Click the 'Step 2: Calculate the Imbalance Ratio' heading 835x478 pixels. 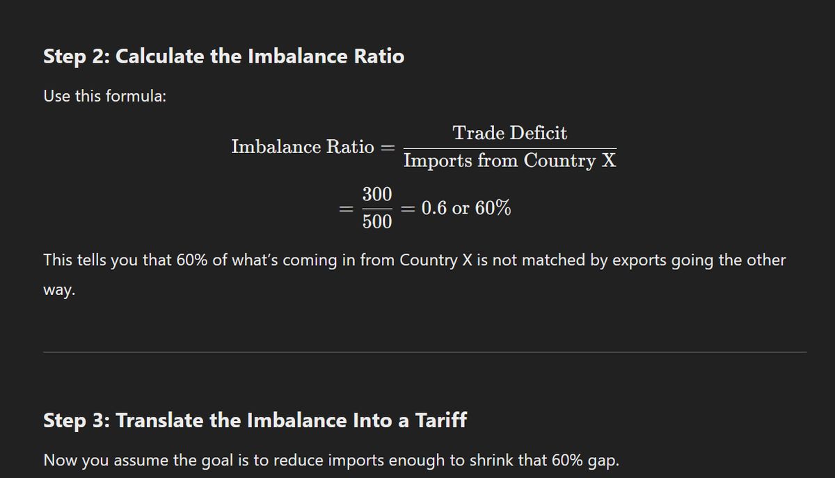(x=223, y=56)
